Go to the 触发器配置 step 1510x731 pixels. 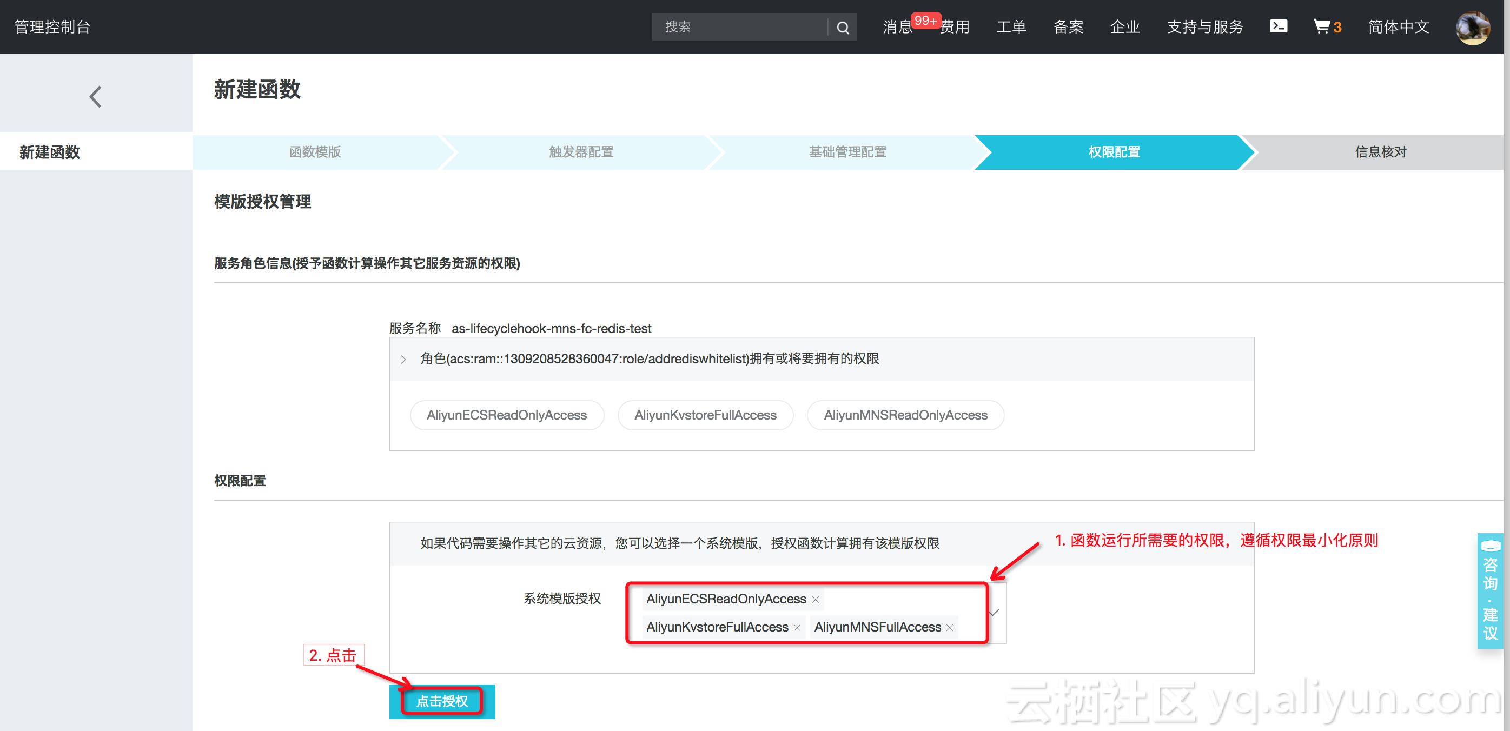(581, 152)
